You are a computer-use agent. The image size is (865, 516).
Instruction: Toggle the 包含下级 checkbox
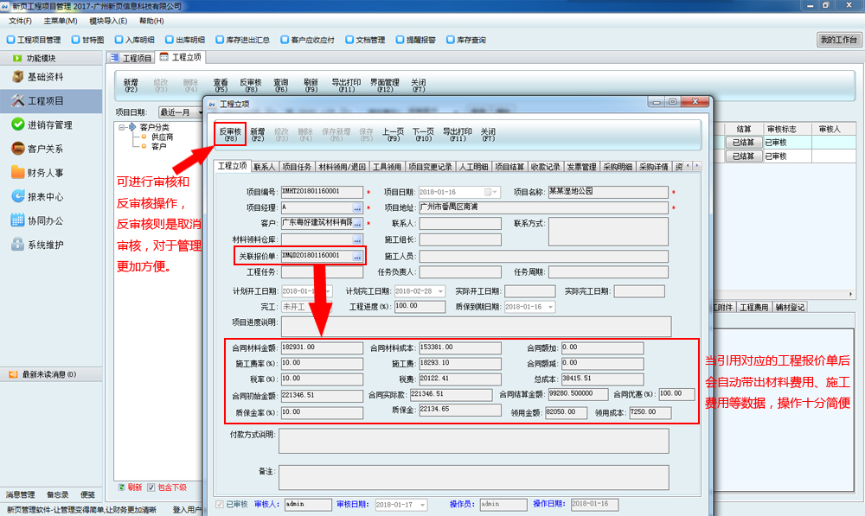[x=151, y=487]
